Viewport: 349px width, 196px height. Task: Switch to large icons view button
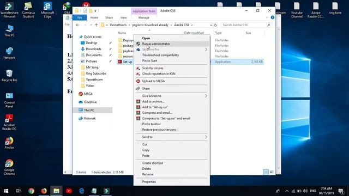click(x=272, y=172)
